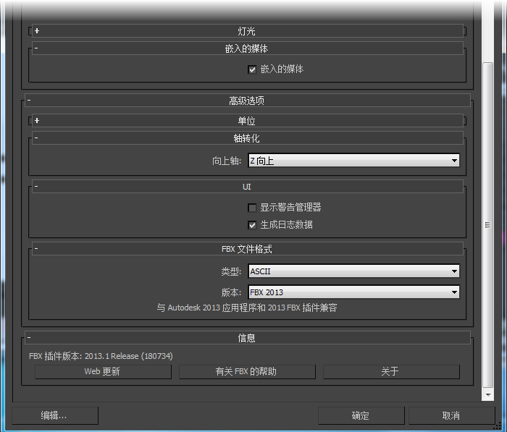This screenshot has height=432, width=507.
Task: Uncheck the 嵌入的媒体 checkbox
Action: pyautogui.click(x=252, y=69)
